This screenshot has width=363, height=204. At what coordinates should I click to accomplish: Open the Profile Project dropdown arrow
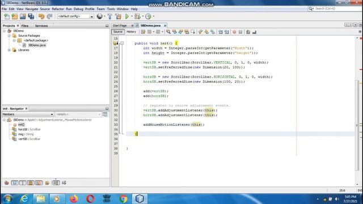pos(154,16)
